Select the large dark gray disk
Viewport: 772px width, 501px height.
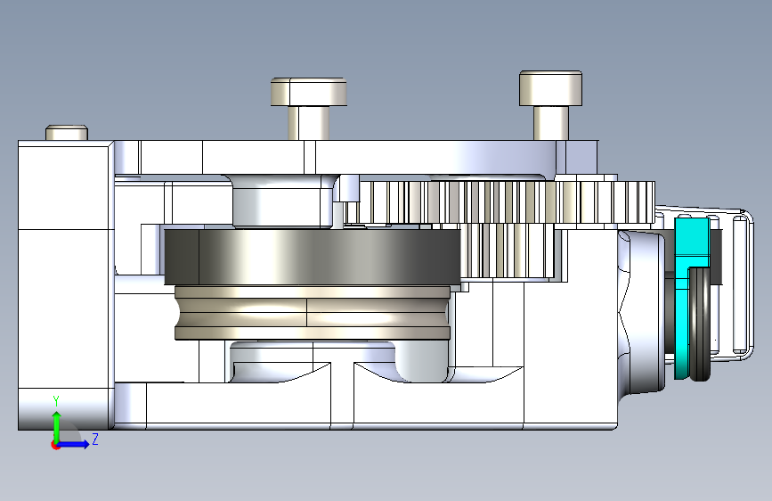coord(313,257)
